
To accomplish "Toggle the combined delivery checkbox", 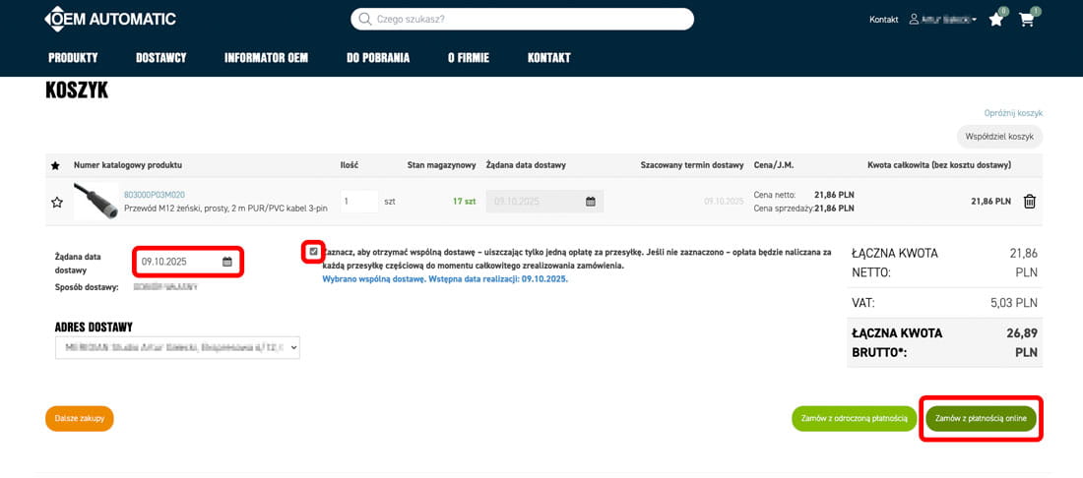I will point(313,252).
